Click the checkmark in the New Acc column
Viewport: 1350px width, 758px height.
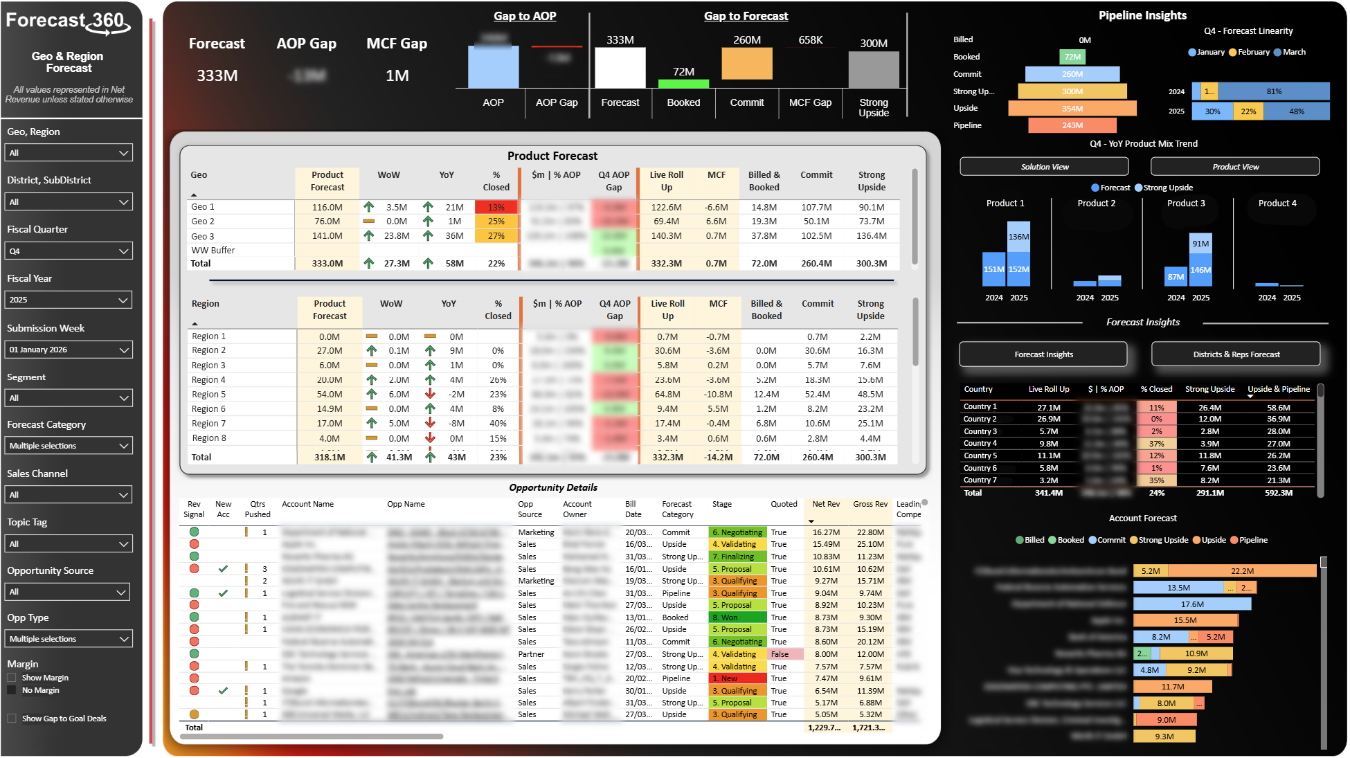(223, 568)
